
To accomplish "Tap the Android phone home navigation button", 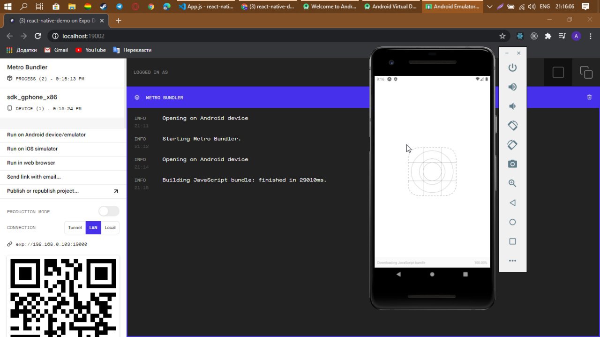I will [x=432, y=274].
